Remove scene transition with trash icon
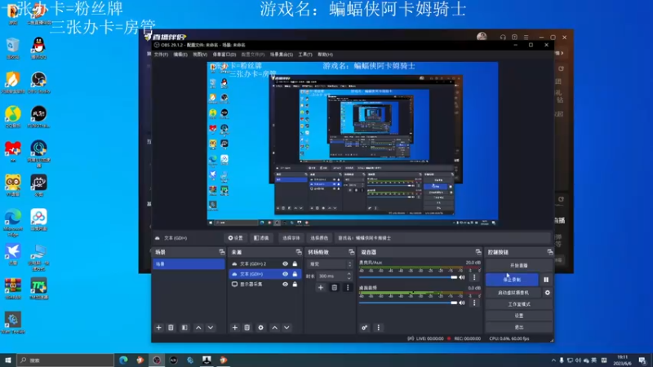The image size is (653, 367). coord(335,288)
